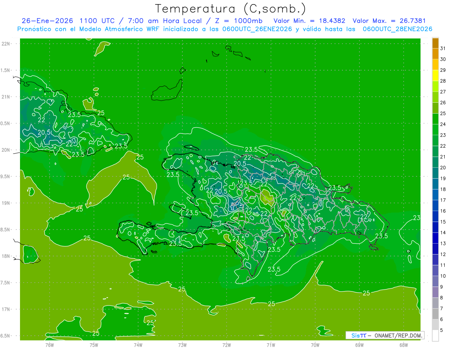The height and width of the screenshot is (350, 453).
Task: Click the '76W' longitude axis label
Action: (49, 345)
